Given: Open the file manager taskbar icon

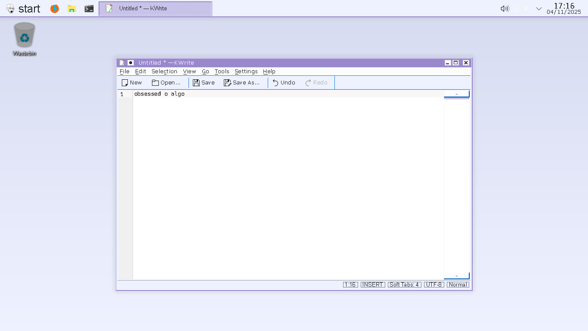Looking at the screenshot, I should tap(72, 9).
